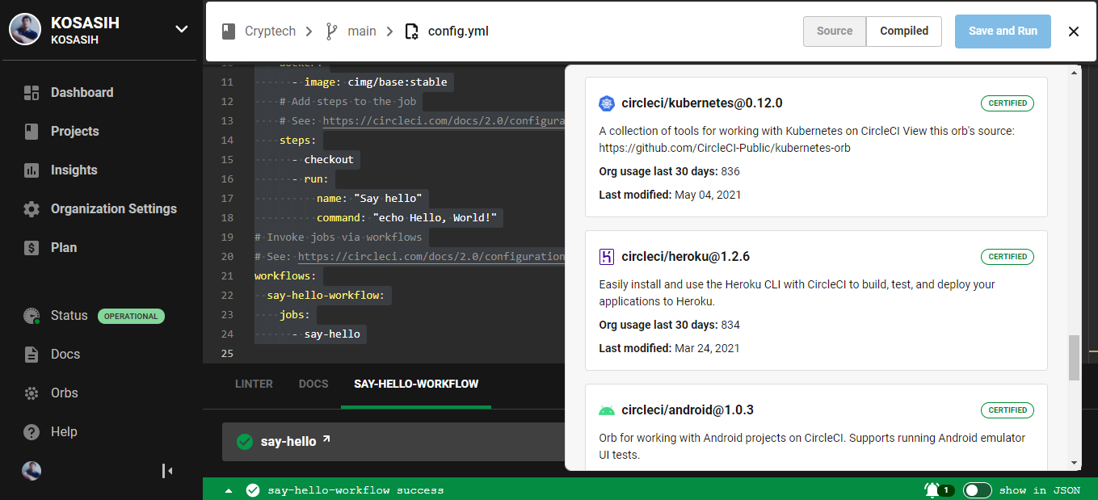Open say-hello job via external link arrow
The height and width of the screenshot is (500, 1098).
326,439
